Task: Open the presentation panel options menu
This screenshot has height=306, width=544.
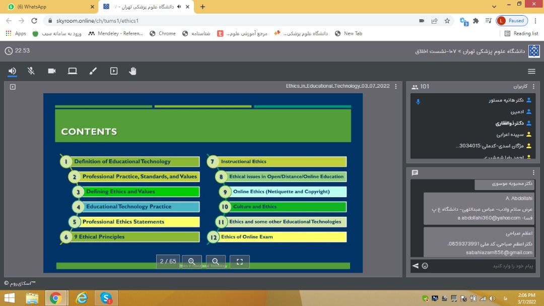Action: [x=396, y=87]
